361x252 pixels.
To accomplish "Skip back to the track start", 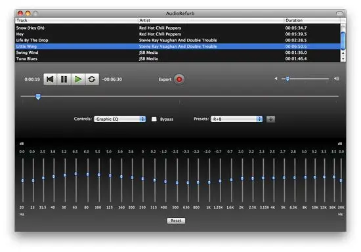I will pos(50,79).
